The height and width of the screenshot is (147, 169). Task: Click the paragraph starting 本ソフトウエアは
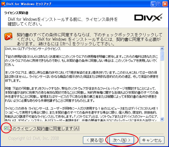(82, 77)
